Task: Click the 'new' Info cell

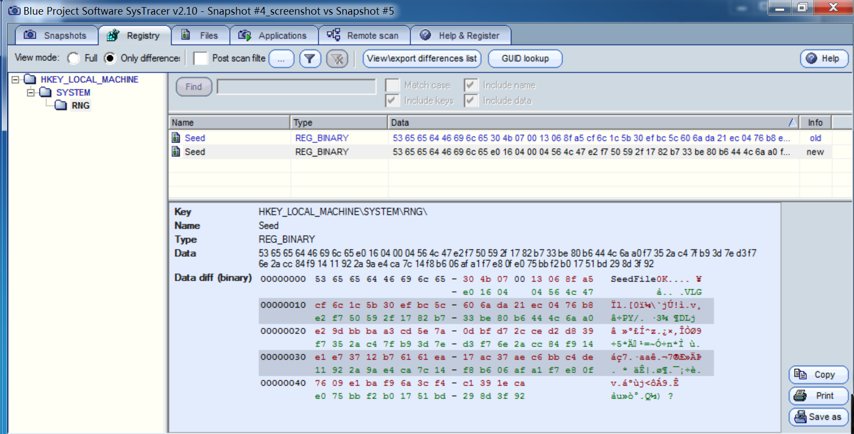Action: (815, 152)
